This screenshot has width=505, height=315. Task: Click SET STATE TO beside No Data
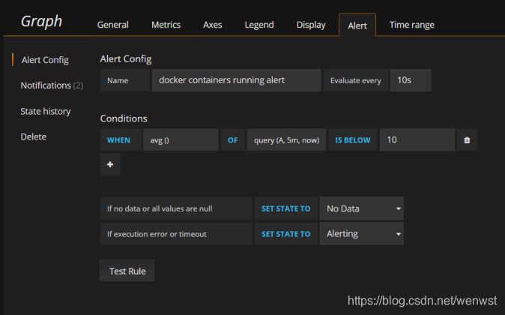(x=286, y=208)
